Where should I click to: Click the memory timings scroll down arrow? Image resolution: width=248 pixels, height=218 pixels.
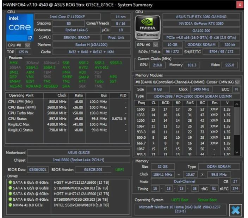coord(237,152)
